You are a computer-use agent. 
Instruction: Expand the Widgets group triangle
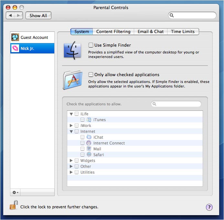pyautogui.click(x=71, y=160)
